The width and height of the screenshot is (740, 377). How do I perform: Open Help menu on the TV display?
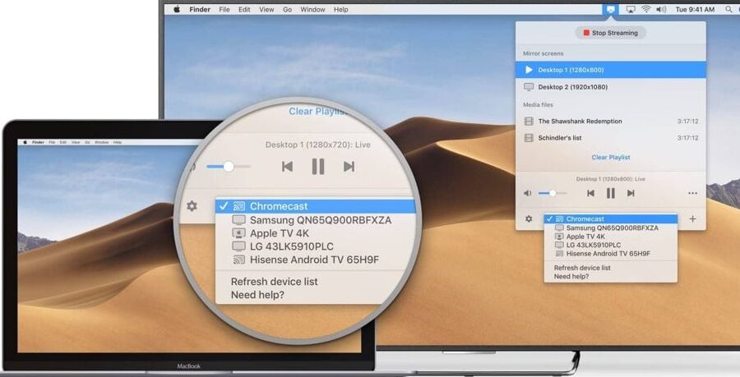340,9
